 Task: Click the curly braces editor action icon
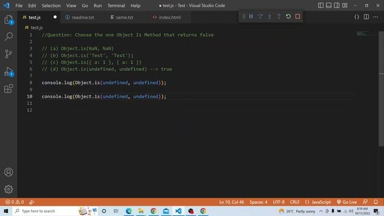[x=357, y=17]
